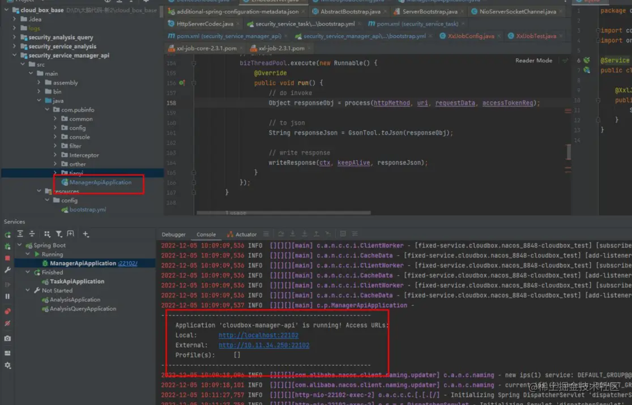Screen dimensions: 632x405
Task: Click the Restore Layout icon in Services
Action: (x=8, y=353)
